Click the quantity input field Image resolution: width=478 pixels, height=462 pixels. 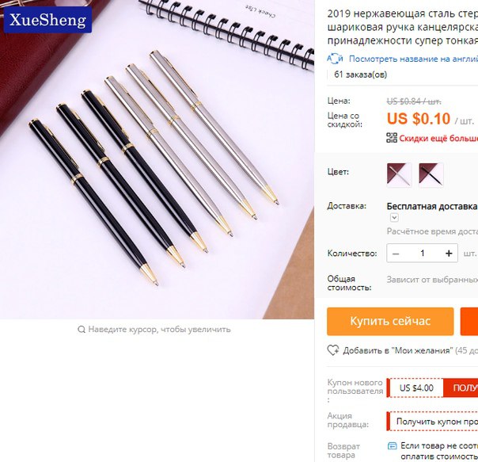(423, 253)
